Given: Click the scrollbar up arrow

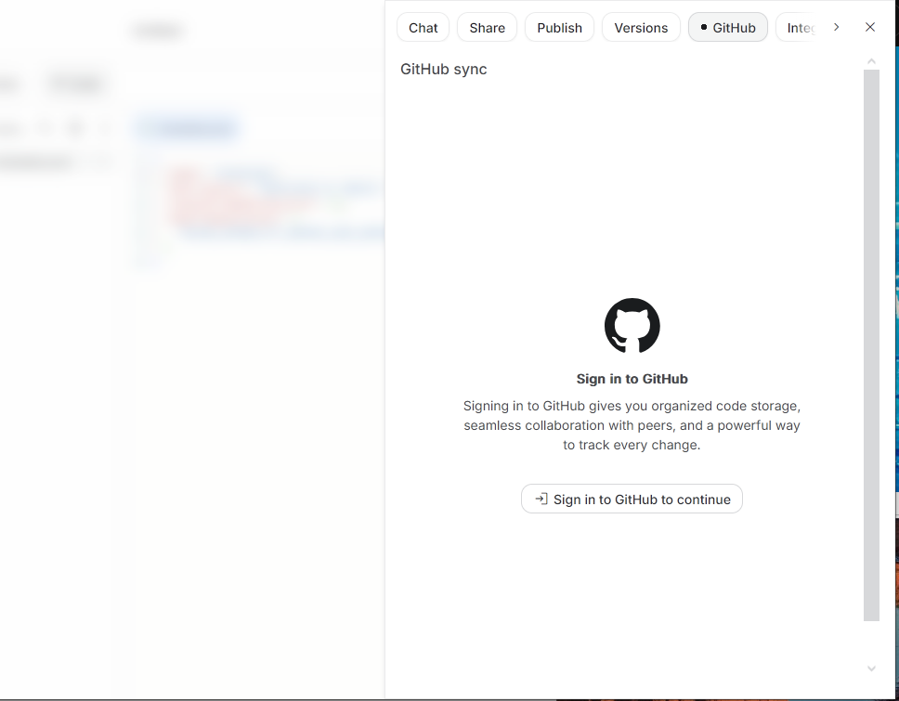Looking at the screenshot, I should 871,61.
